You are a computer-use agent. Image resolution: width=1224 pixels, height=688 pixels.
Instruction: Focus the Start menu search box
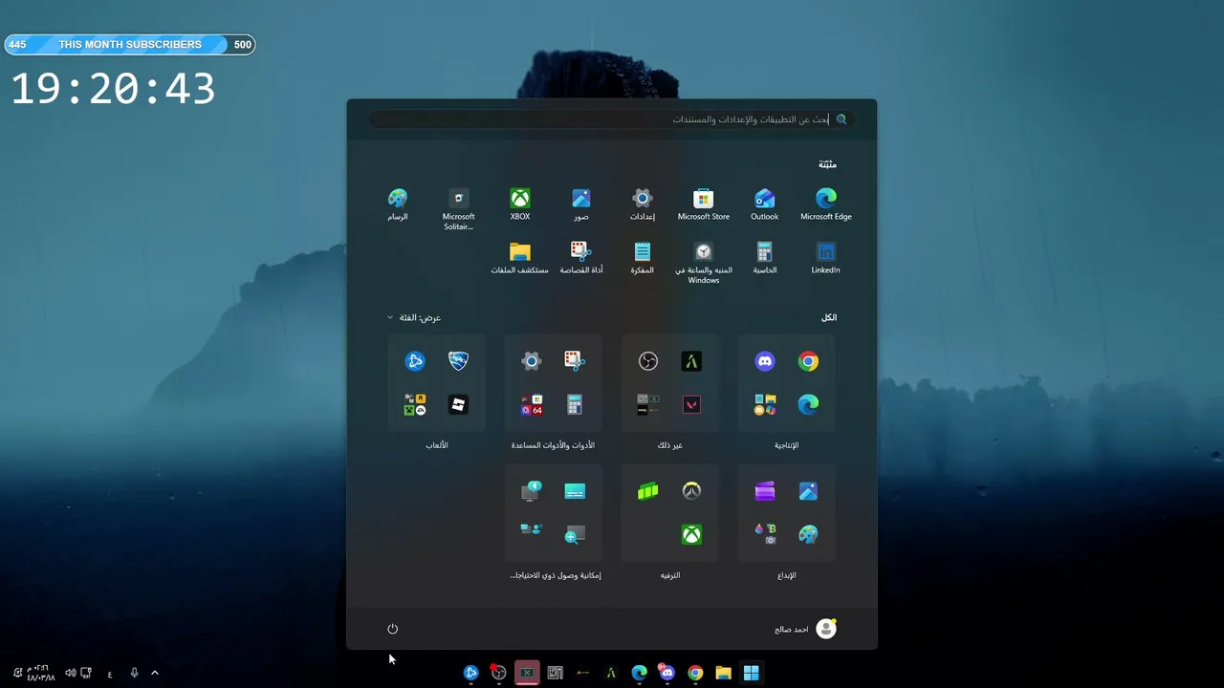[x=611, y=119]
